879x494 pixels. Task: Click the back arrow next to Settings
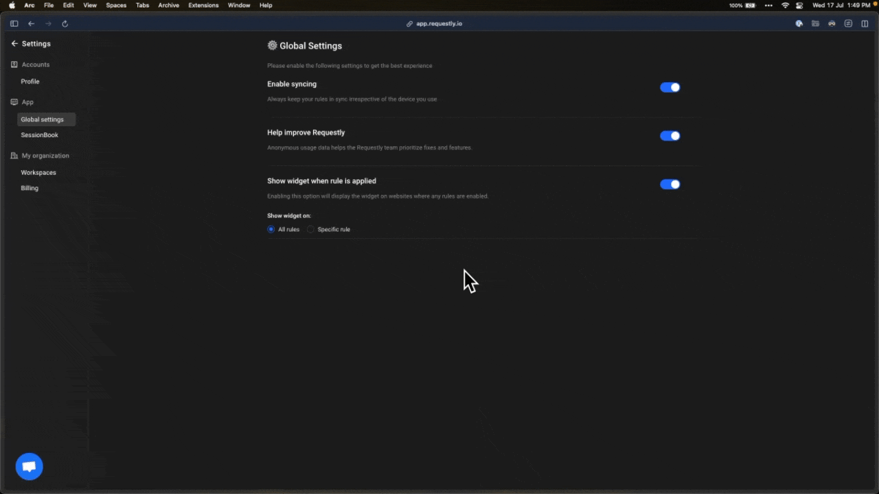tap(14, 43)
